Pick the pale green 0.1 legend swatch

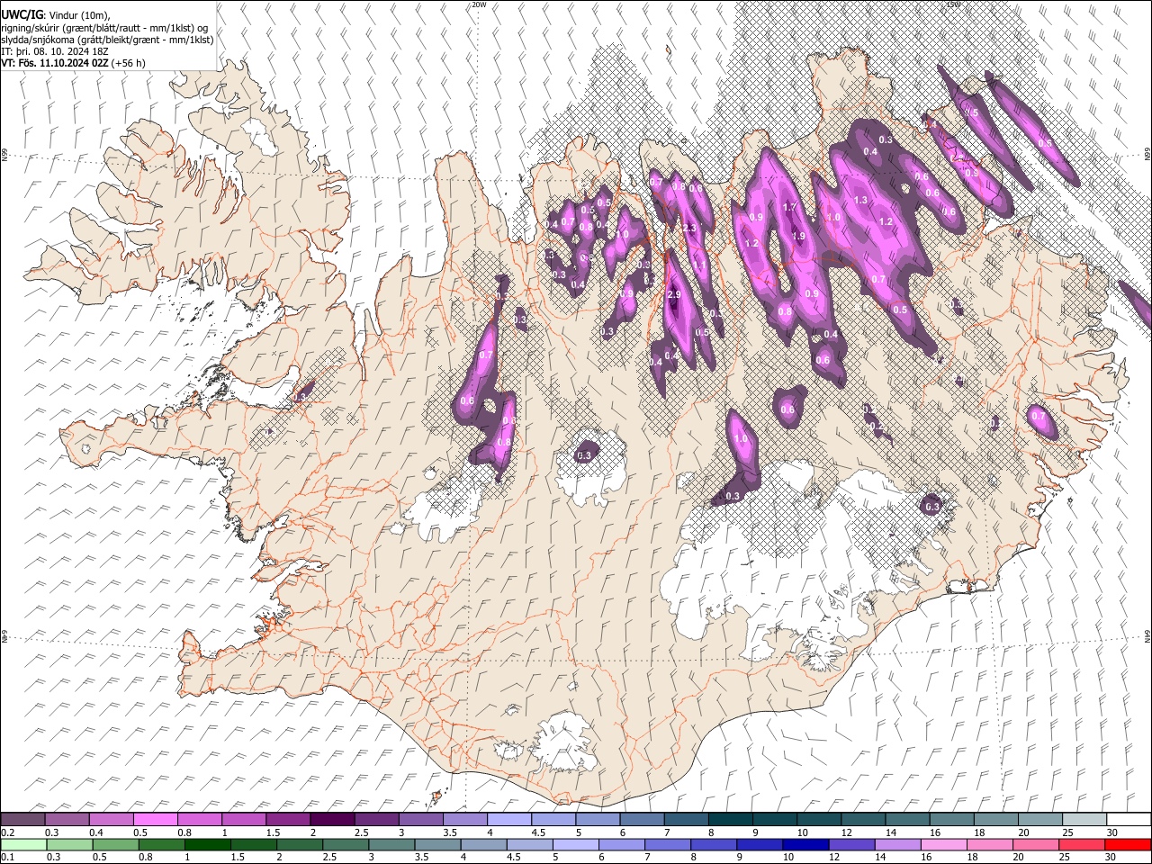22,844
